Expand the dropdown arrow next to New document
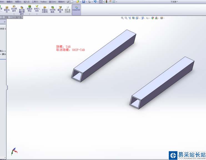The image size is (206, 160). click(75, 2)
